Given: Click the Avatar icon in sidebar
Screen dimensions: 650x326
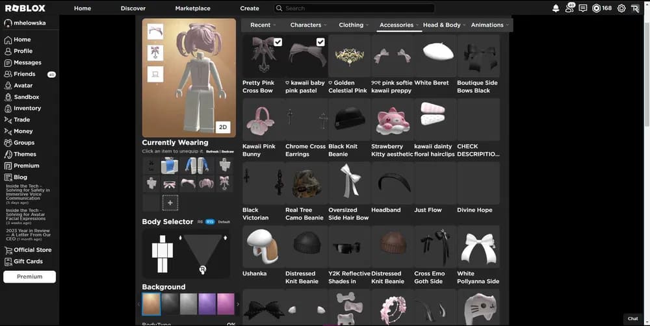Looking at the screenshot, I should [x=8, y=86].
